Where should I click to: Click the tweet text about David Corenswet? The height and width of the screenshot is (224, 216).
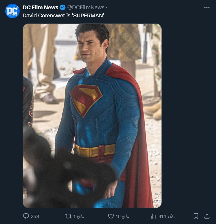point(63,15)
